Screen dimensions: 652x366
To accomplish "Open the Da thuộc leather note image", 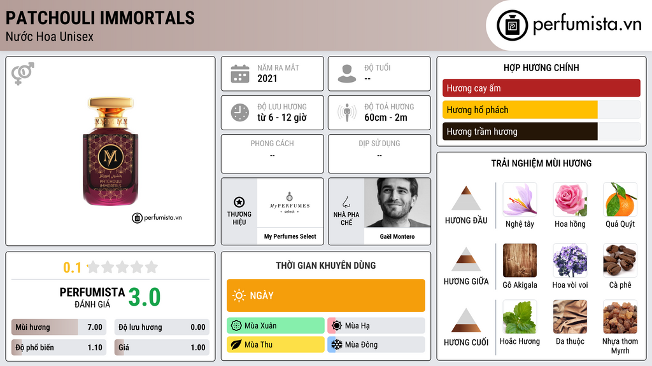I will pos(570,317).
